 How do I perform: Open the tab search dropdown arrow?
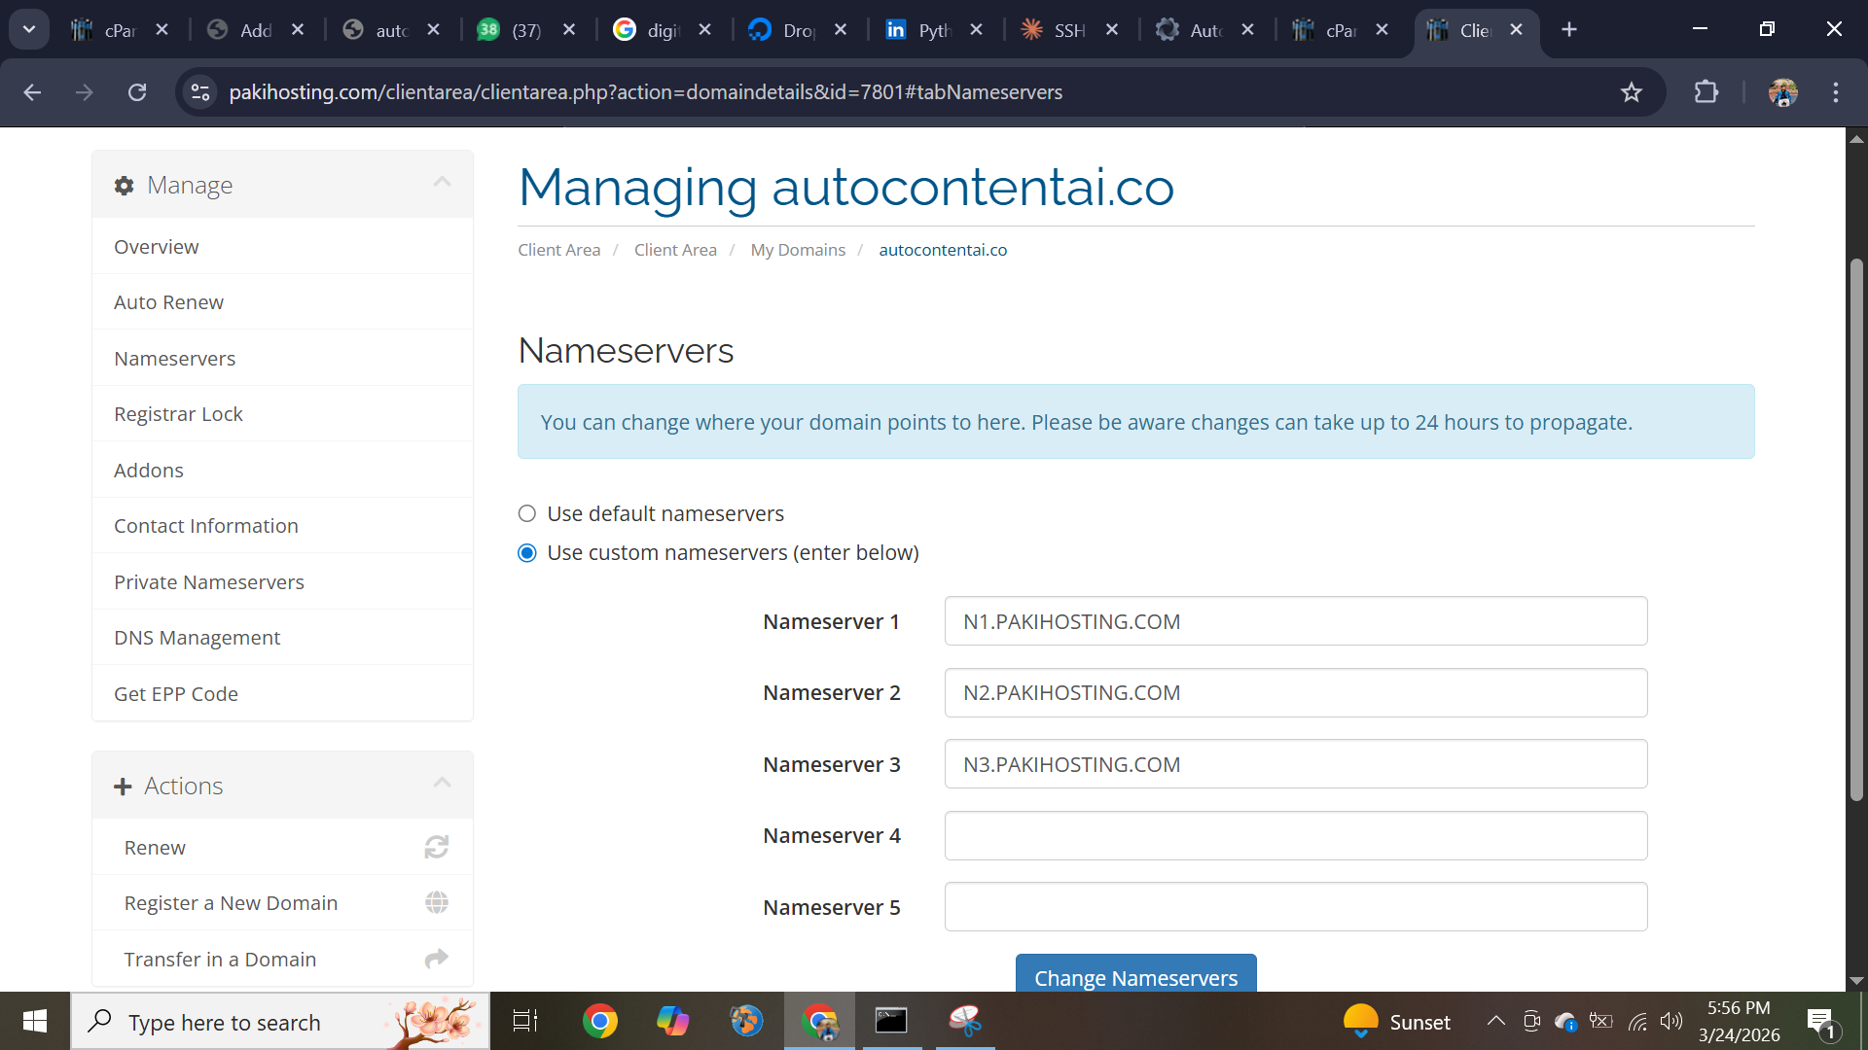coord(29,29)
